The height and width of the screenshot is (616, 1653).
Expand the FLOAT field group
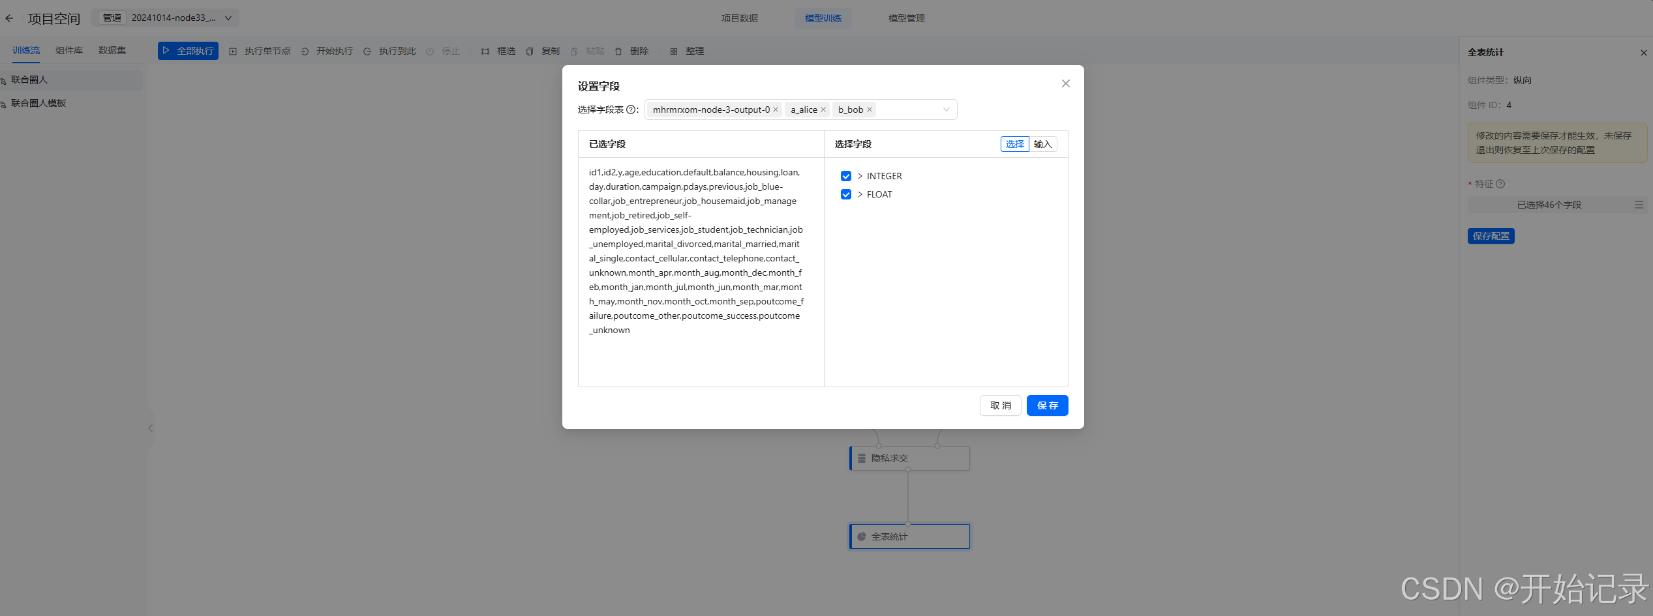pos(860,194)
